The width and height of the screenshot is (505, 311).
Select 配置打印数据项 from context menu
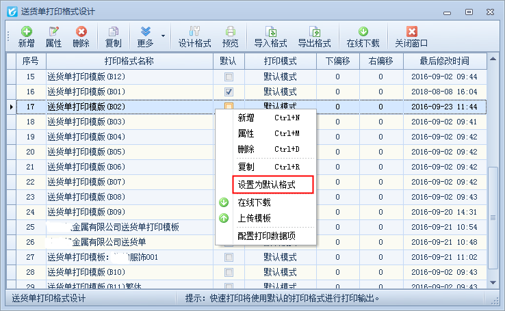(x=276, y=236)
